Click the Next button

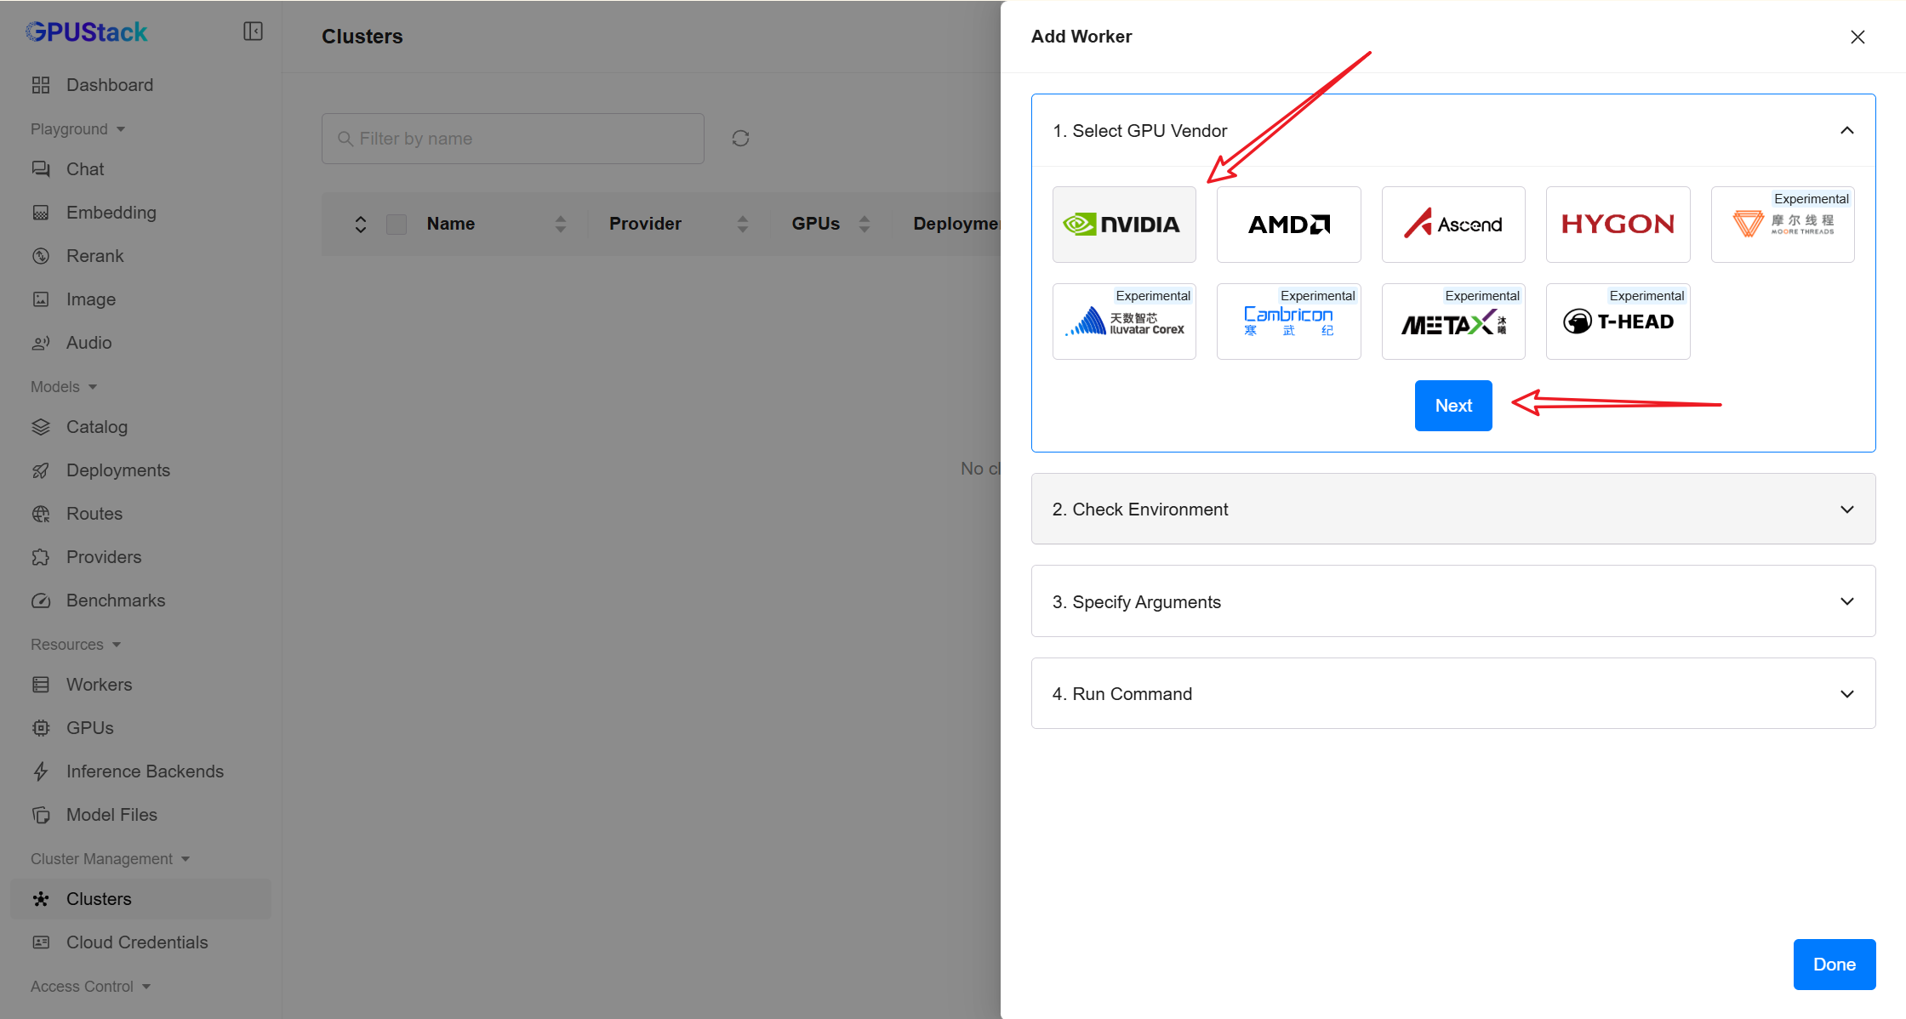coord(1452,406)
